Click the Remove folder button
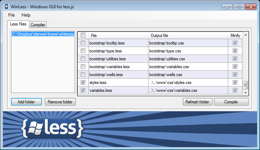260x150 pixels. click(x=60, y=102)
